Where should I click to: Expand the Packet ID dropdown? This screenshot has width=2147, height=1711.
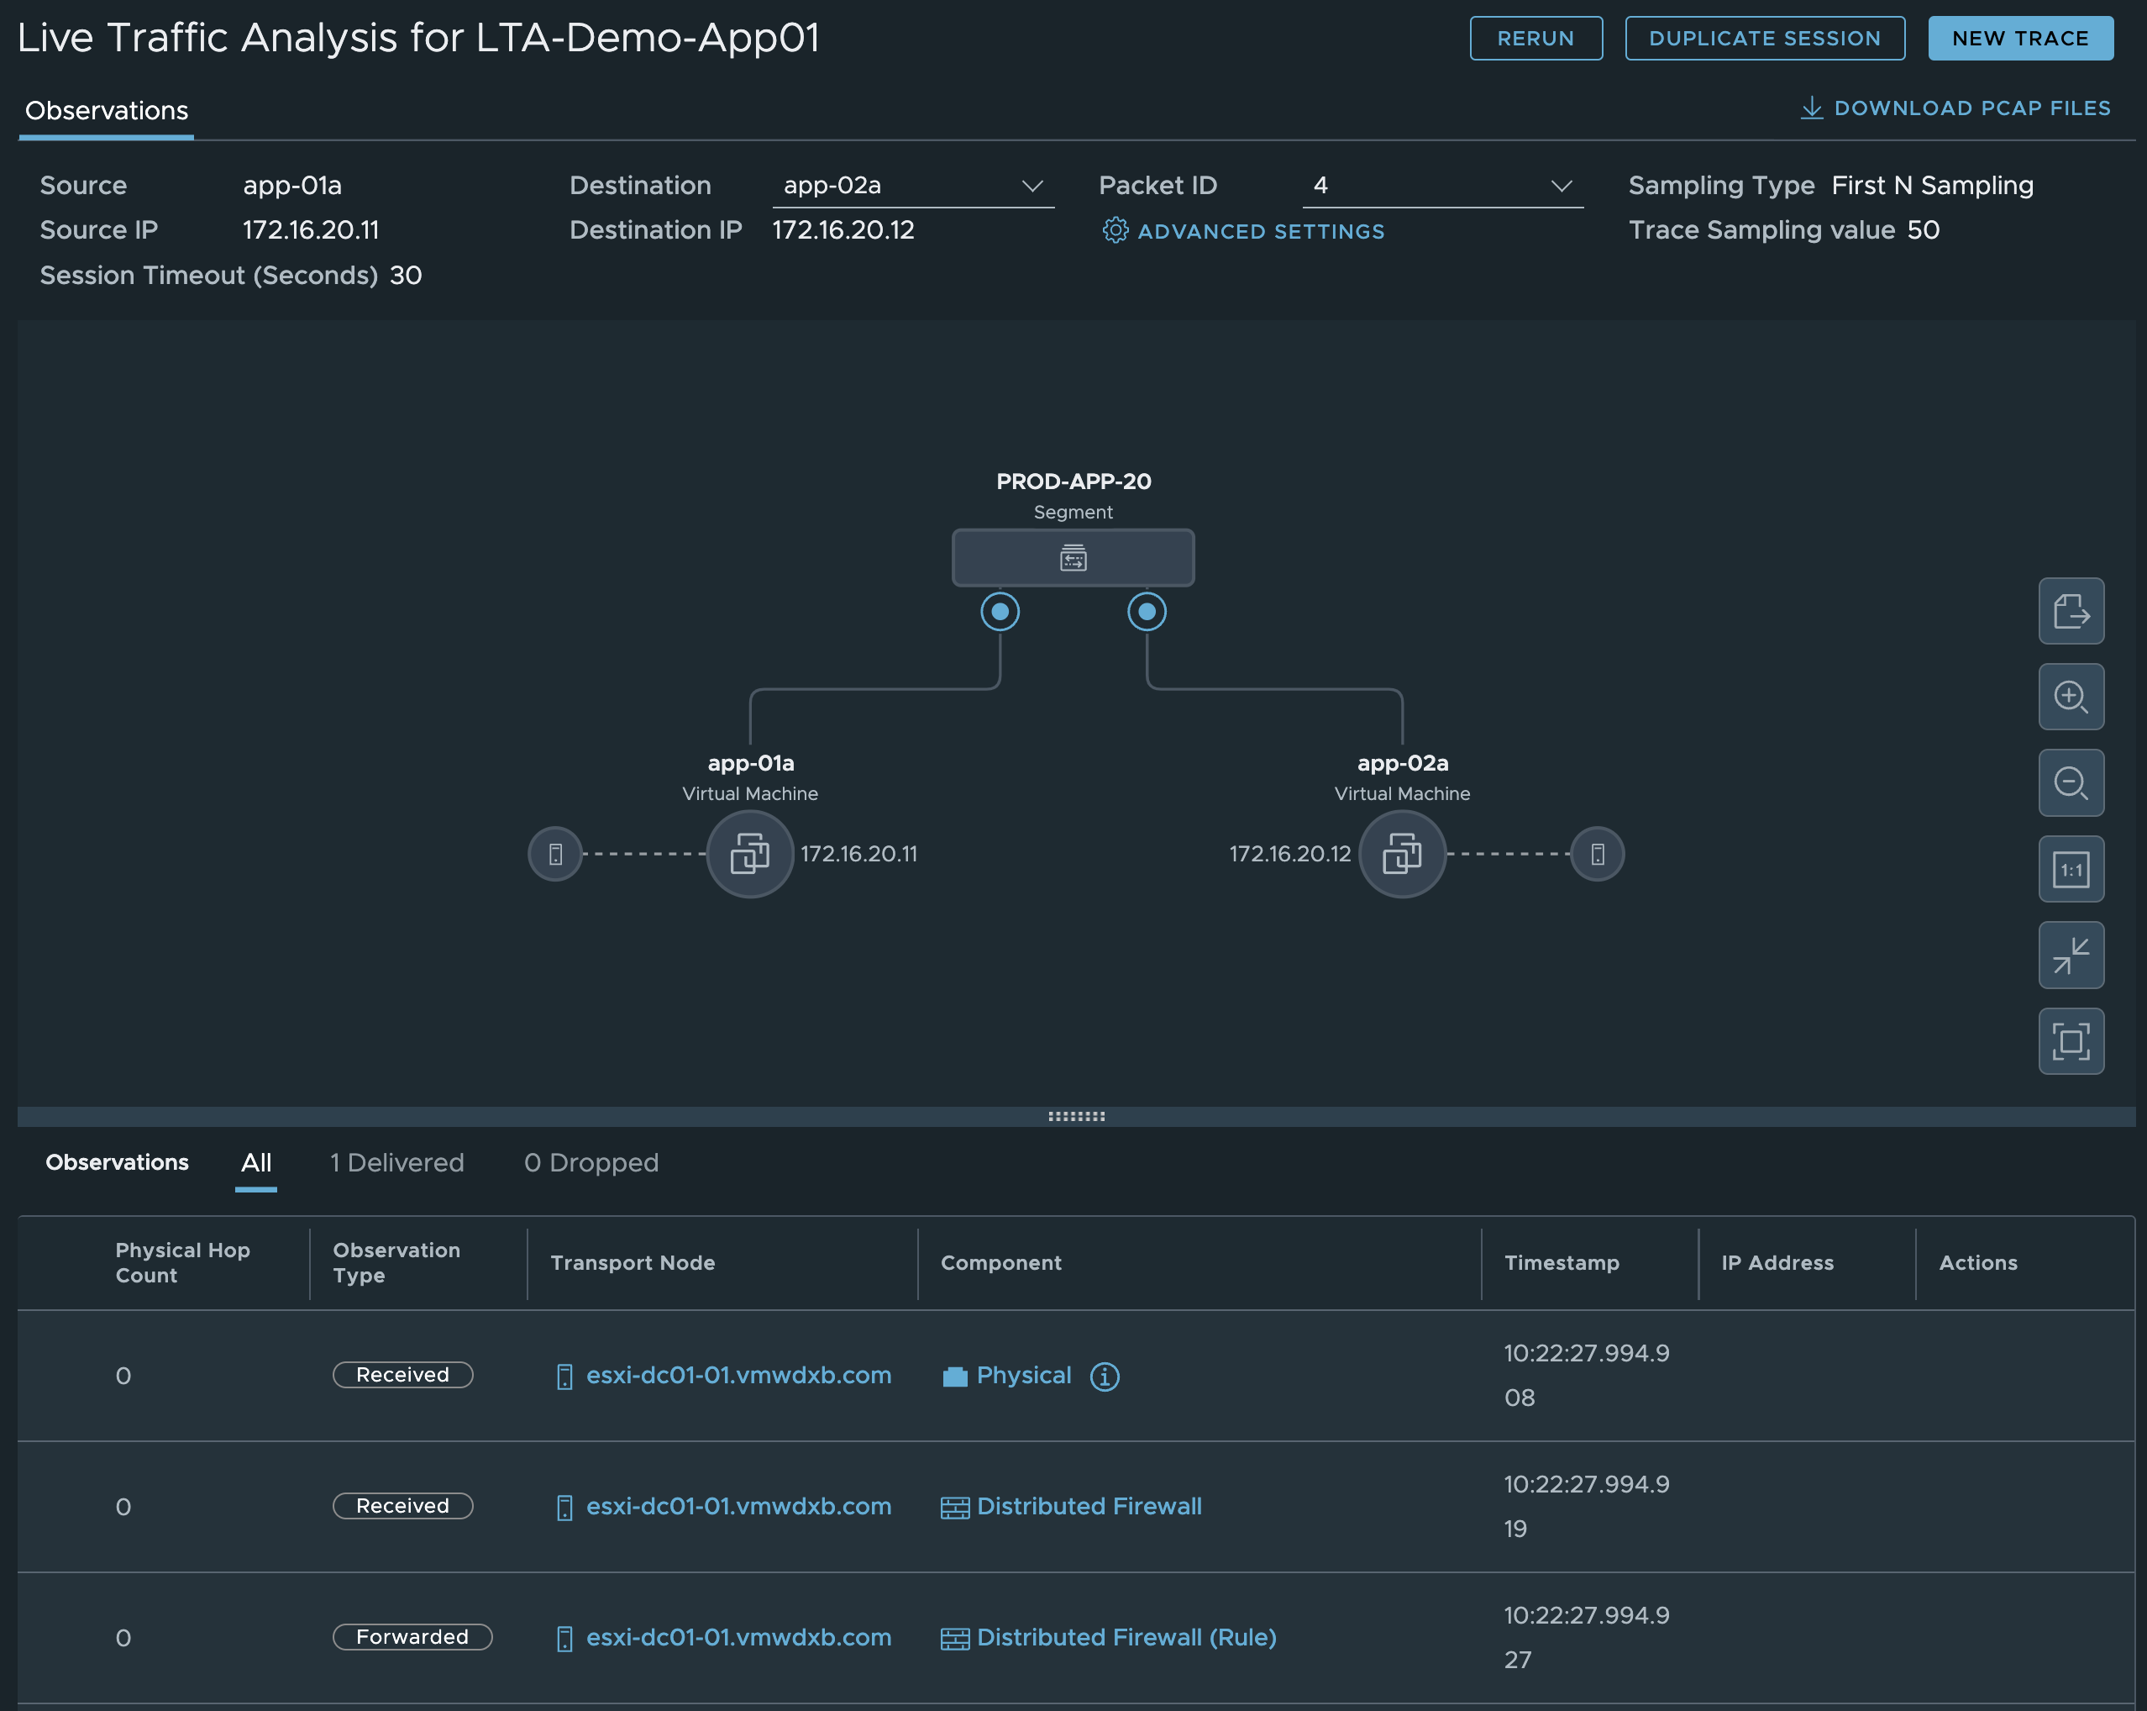tap(1441, 187)
